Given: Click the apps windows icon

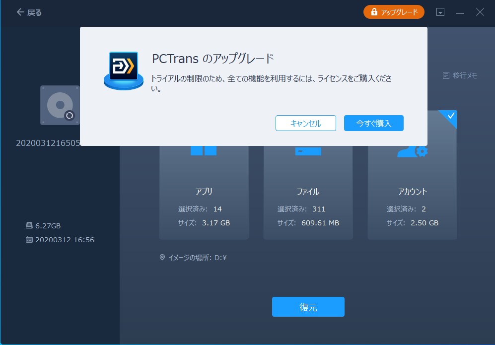Looking at the screenshot, I should (x=204, y=150).
